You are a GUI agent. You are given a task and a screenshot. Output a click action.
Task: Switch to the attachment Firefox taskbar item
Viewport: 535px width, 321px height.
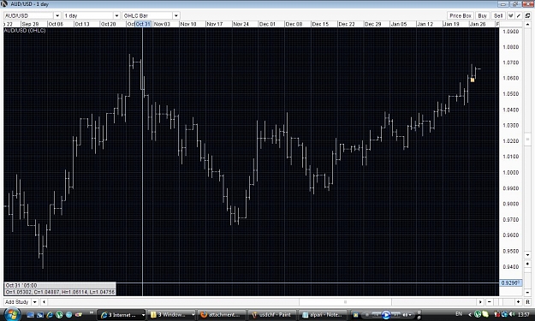coord(222,315)
